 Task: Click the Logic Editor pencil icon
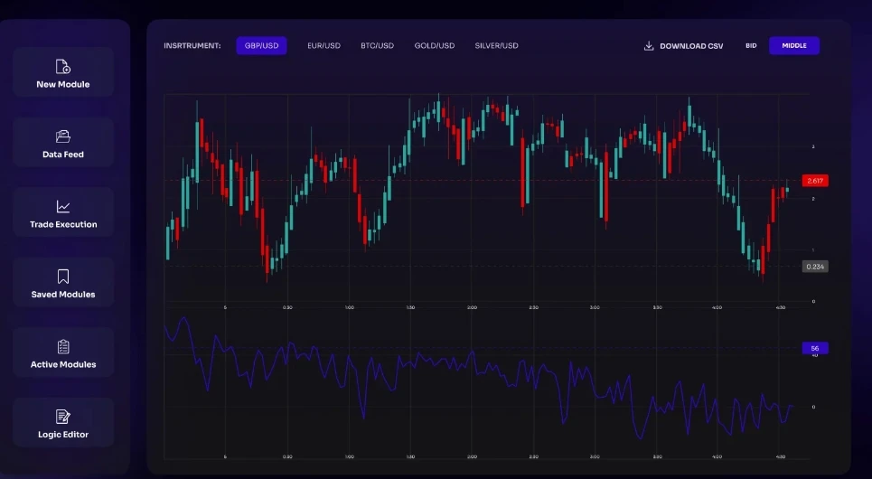[63, 417]
